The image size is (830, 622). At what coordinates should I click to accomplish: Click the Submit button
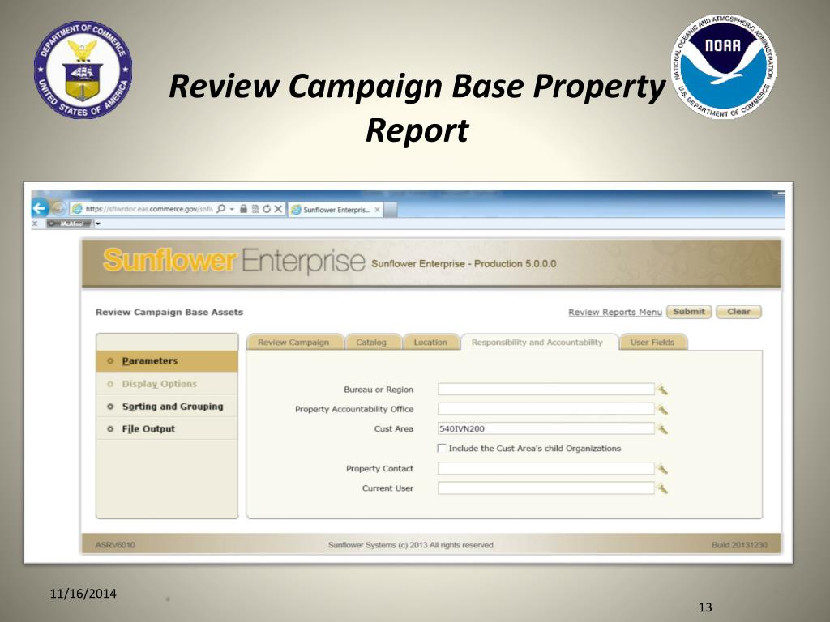click(689, 312)
